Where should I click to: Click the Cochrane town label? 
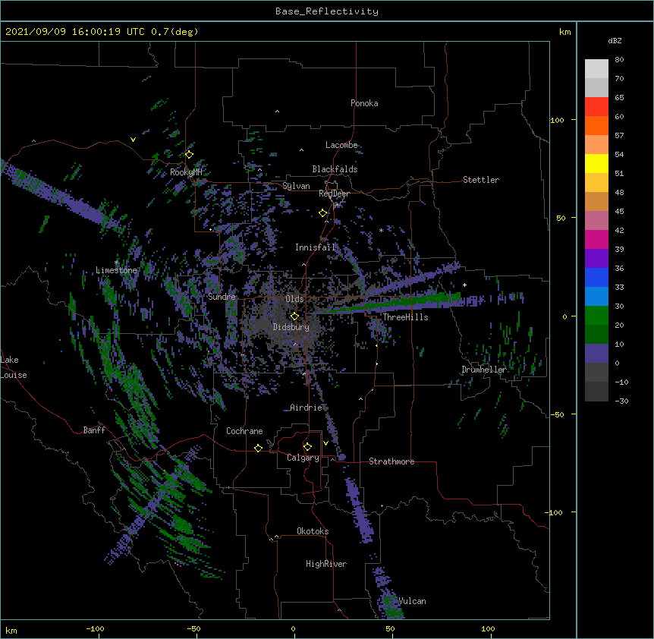244,431
